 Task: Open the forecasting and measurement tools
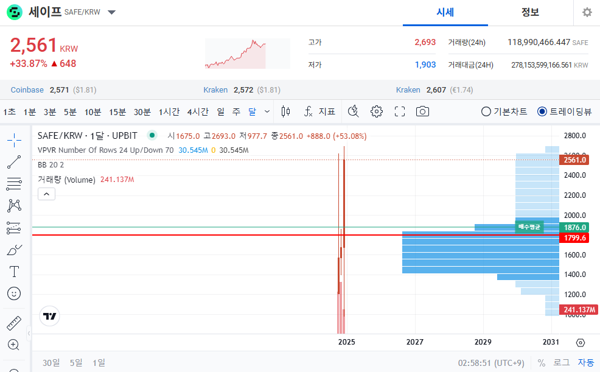14,228
